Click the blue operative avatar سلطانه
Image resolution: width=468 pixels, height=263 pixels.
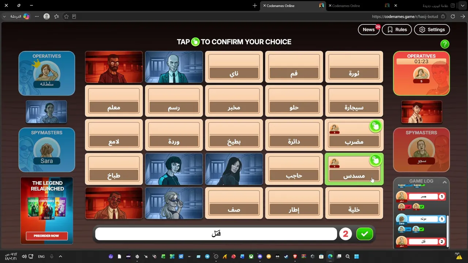[46, 74]
